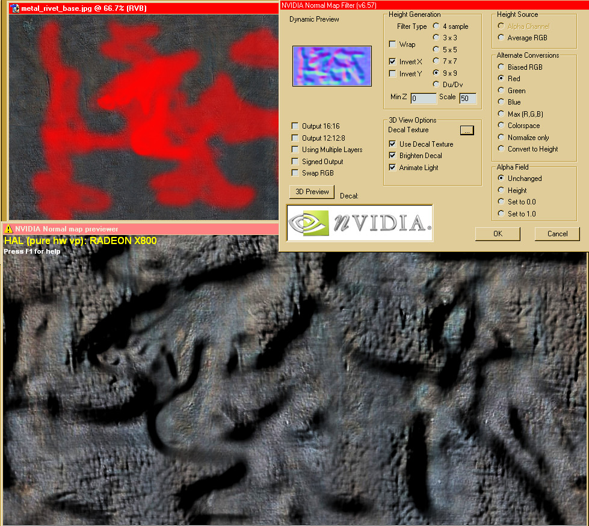Enable the Wrap checkbox
The width and height of the screenshot is (589, 526).
point(392,44)
